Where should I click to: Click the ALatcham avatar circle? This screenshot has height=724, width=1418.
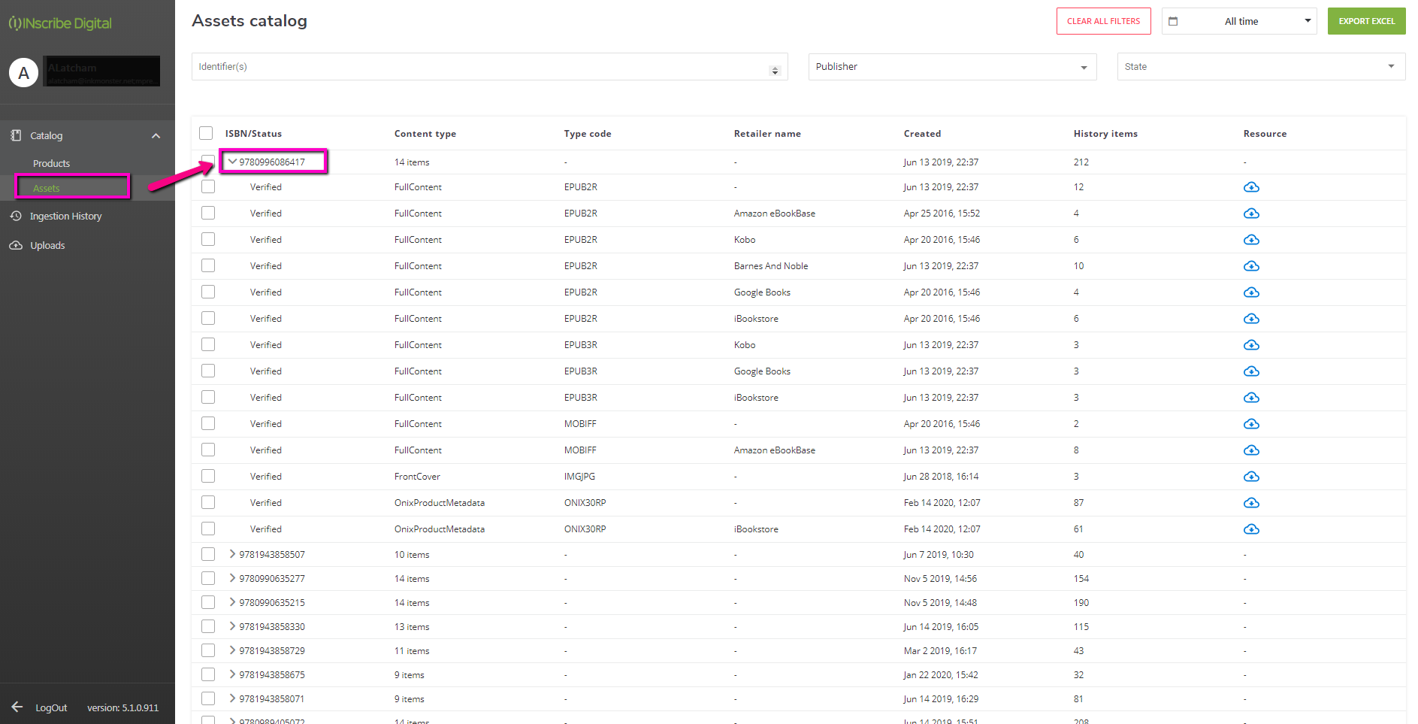[24, 73]
